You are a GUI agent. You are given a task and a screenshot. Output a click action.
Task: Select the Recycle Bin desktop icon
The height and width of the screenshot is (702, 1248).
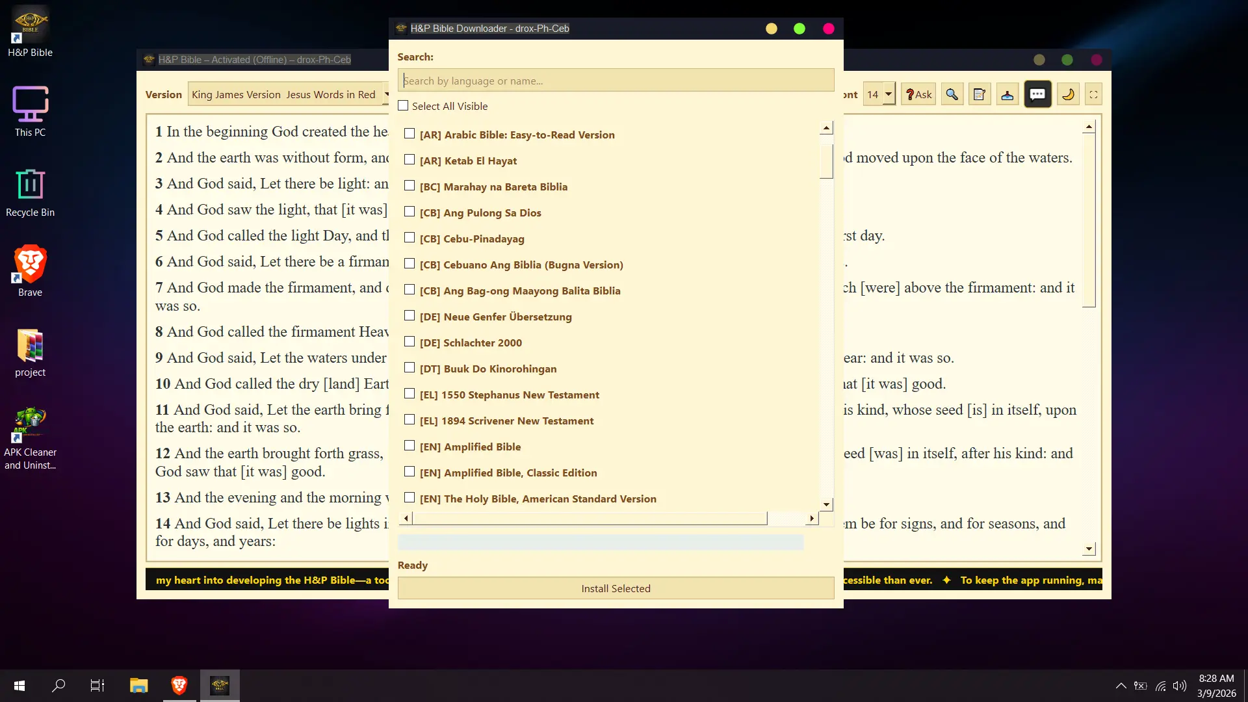[30, 192]
